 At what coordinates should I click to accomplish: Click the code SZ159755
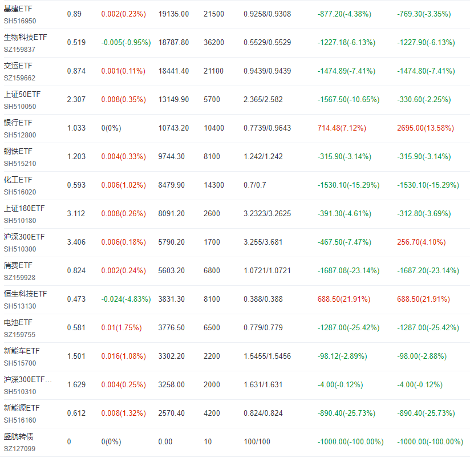tap(19, 334)
